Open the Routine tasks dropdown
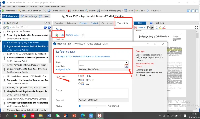Screen dimensions: 200x119 73,35
